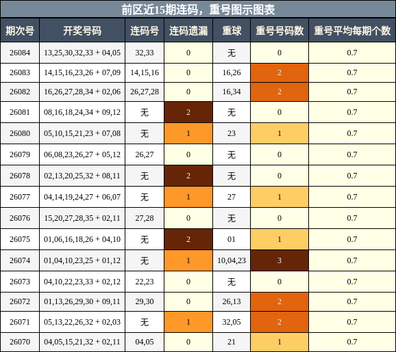This screenshot has width=396, height=352.
Task: Select draw numbers 06,08,23,26,27 + 05,12
Action: 82,154
